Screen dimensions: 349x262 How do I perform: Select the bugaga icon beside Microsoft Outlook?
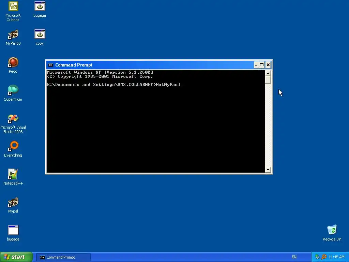pos(40,9)
